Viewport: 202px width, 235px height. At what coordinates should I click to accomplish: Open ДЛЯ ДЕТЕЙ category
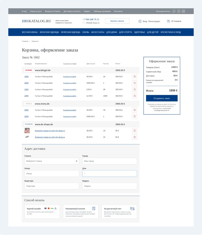tap(153, 32)
